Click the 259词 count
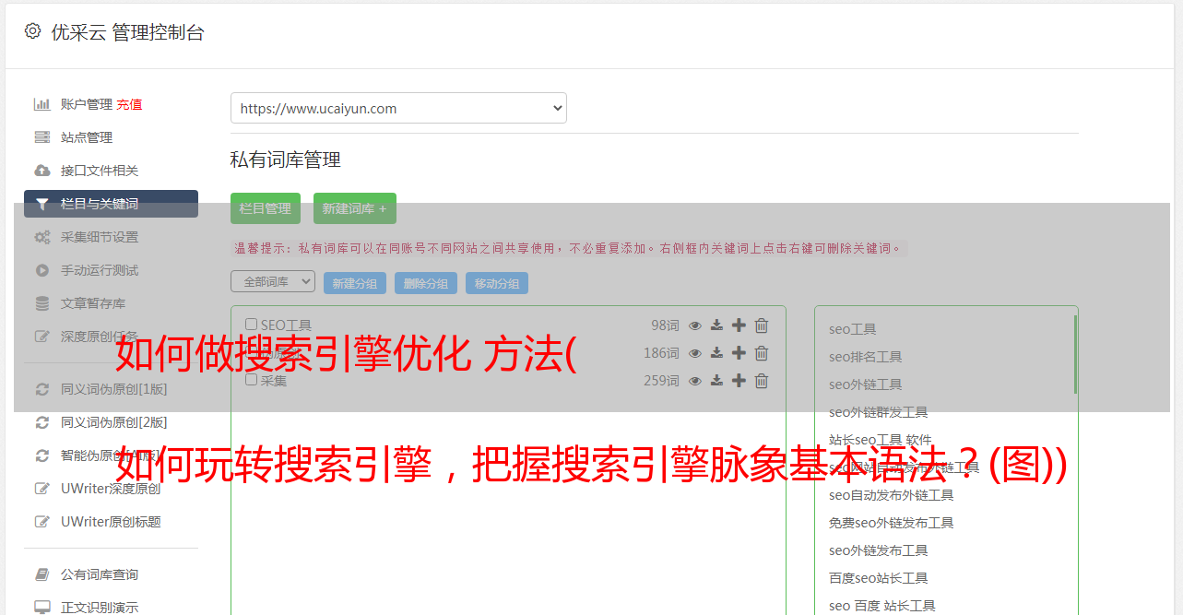Image resolution: width=1183 pixels, height=615 pixels. point(661,381)
